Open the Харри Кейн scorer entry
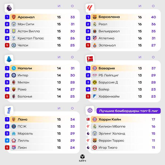Viewport: 165px width, 165px height. point(110,119)
